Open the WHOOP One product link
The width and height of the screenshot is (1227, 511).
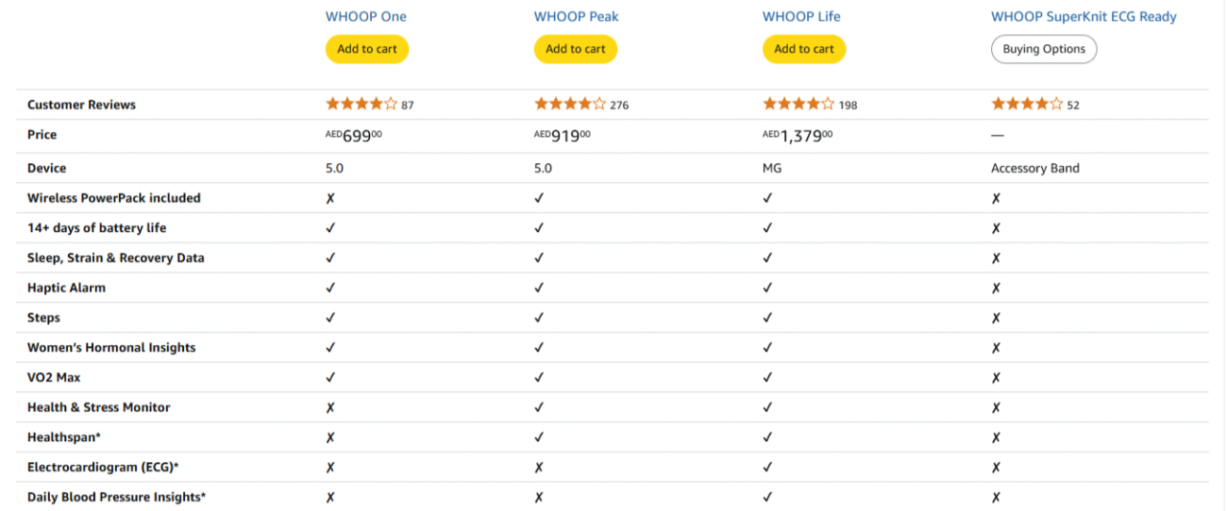366,16
